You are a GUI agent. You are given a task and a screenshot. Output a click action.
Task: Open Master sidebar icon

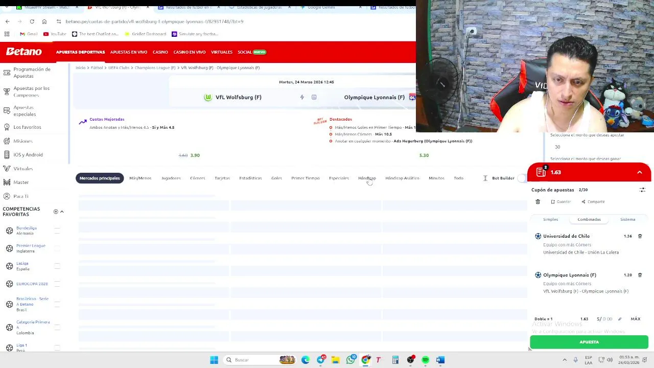(7, 182)
